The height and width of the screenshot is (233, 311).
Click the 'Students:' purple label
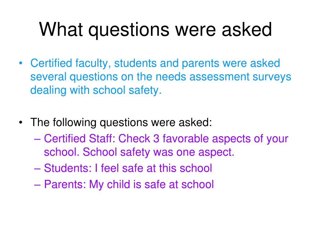pyautogui.click(x=68, y=168)
